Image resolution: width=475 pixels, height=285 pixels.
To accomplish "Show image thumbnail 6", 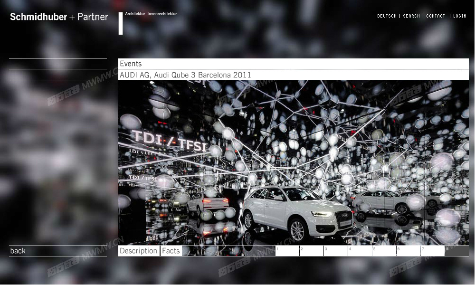I will point(408,251).
